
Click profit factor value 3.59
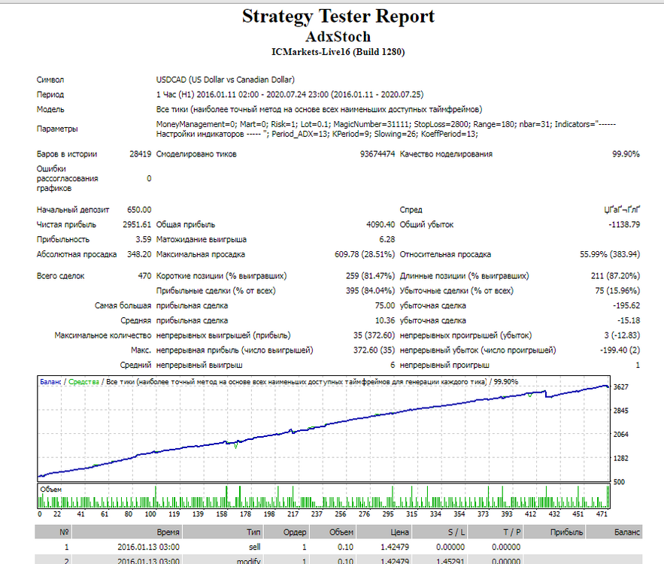143,239
